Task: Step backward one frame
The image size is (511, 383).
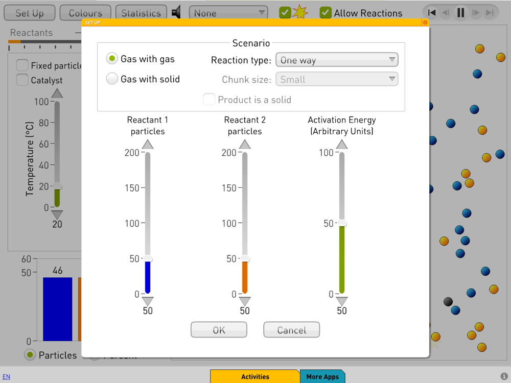Action: click(x=446, y=13)
